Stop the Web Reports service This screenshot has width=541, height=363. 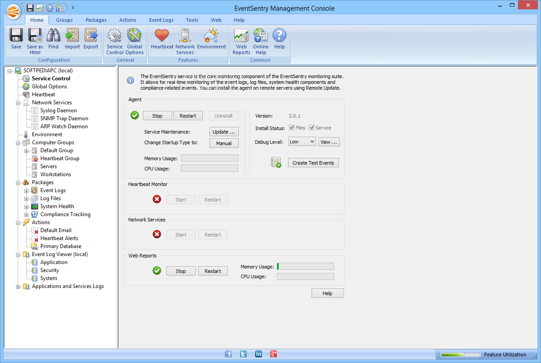click(x=181, y=271)
